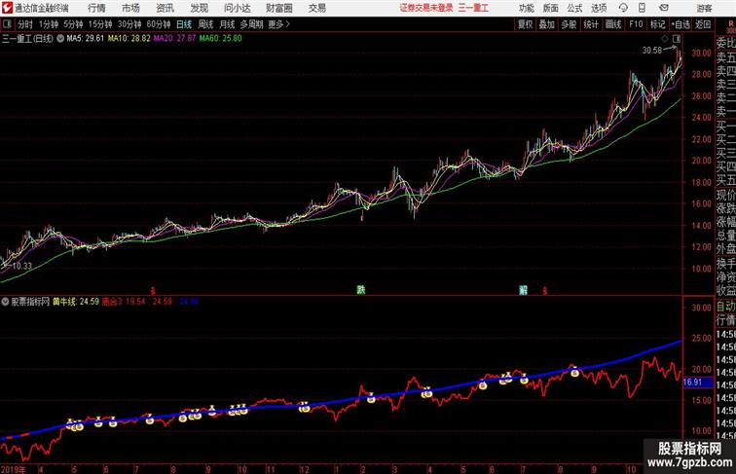
Task: Click the green 跌 marker under the chart
Action: [360, 290]
